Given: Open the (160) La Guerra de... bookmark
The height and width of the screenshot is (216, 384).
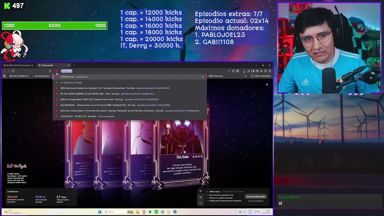Looking at the screenshot, I should pos(215,76).
